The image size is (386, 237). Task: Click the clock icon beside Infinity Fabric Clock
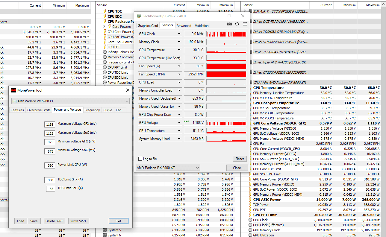[x=105, y=52]
